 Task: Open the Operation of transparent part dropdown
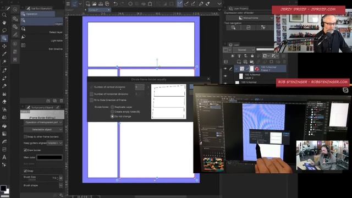click(x=43, y=122)
